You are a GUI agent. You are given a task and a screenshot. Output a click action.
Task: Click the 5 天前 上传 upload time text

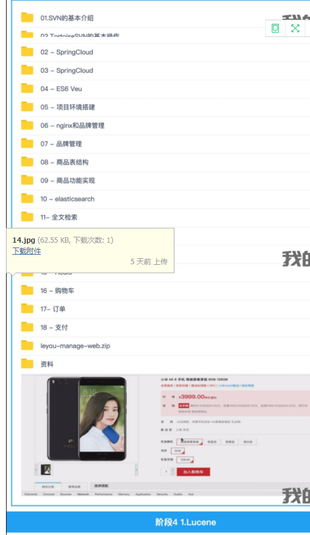pyautogui.click(x=149, y=262)
